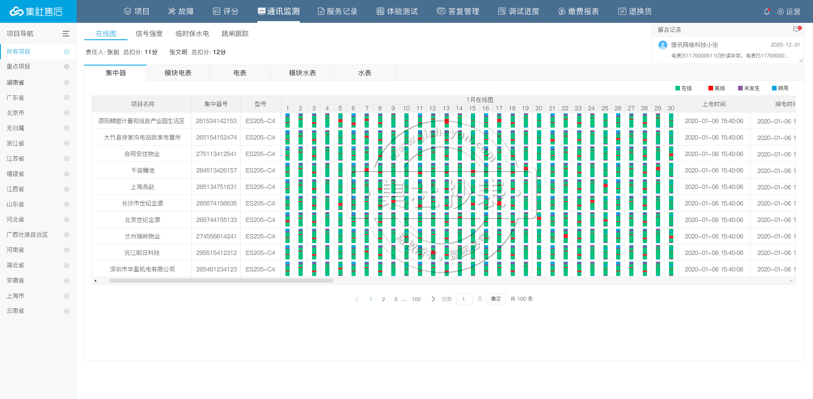Go to previous page arrow

pyautogui.click(x=357, y=299)
